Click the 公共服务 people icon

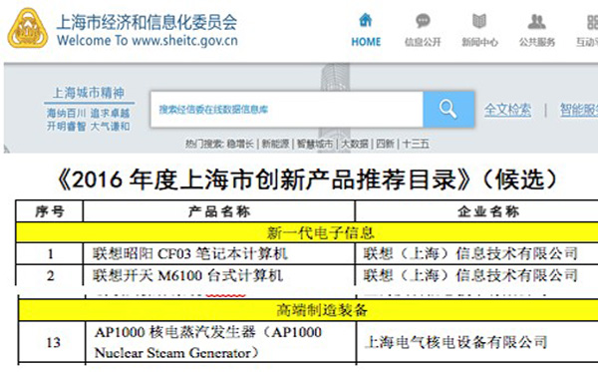click(x=536, y=21)
